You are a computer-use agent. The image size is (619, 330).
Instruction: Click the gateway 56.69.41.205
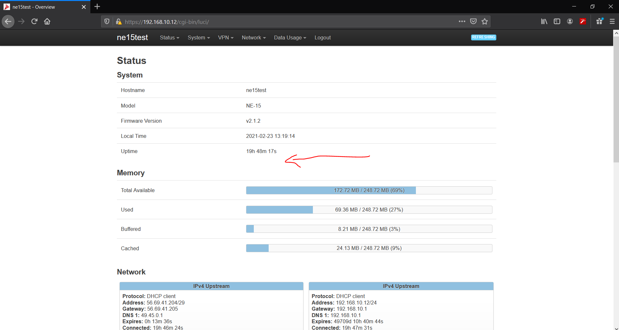tap(162, 309)
